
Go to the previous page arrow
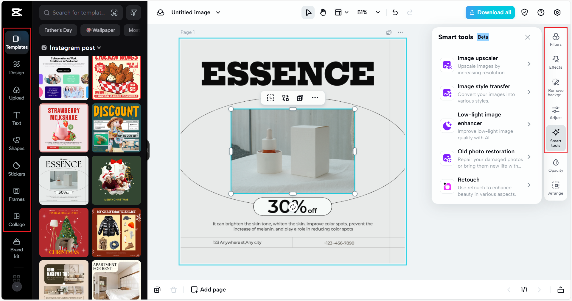509,290
